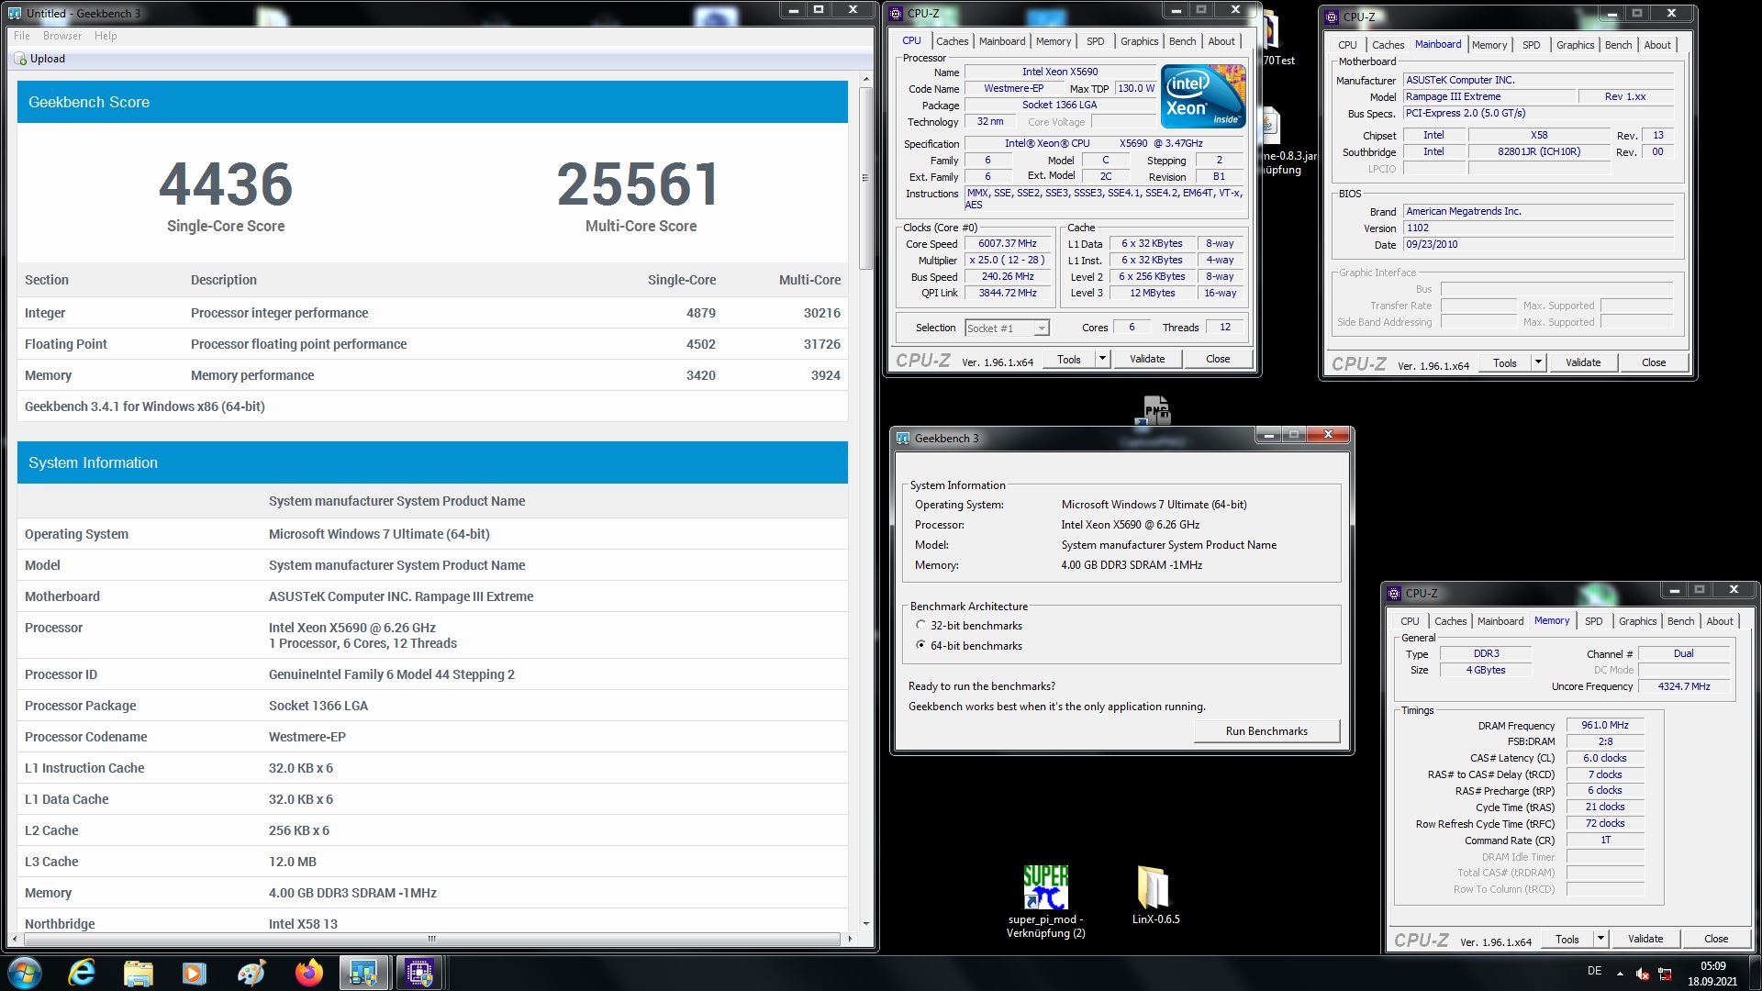The image size is (1762, 991).
Task: Click Tools button in CPU-Z Mainboard window
Action: coord(1505,362)
